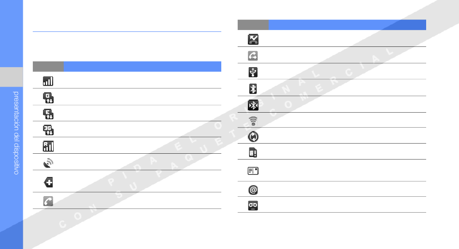Select the EDGE network 'E' icon
Viewport: 459px width, 249px height.
48,114
